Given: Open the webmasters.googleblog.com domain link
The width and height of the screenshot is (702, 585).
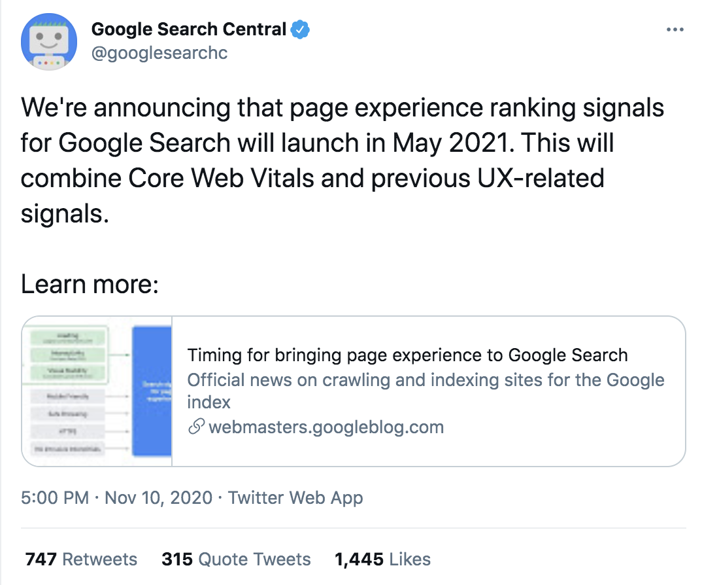Looking at the screenshot, I should pos(326,428).
